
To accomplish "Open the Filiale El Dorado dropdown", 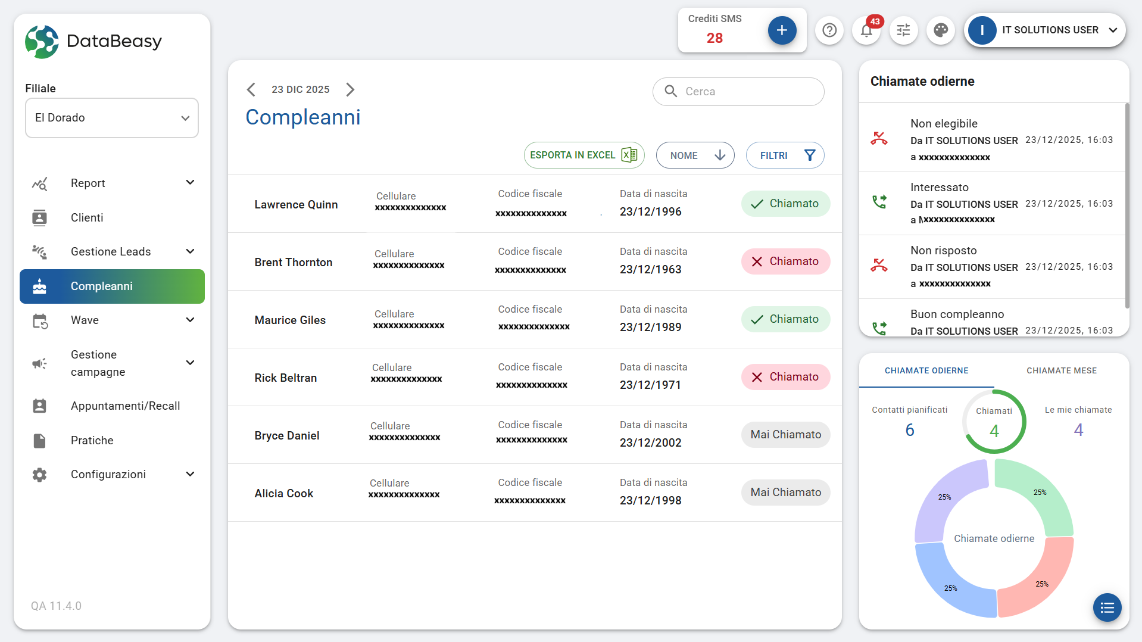I will click(112, 118).
